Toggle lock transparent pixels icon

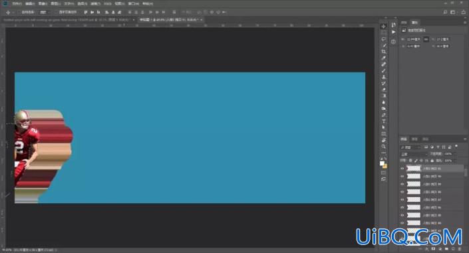pyautogui.click(x=410, y=161)
